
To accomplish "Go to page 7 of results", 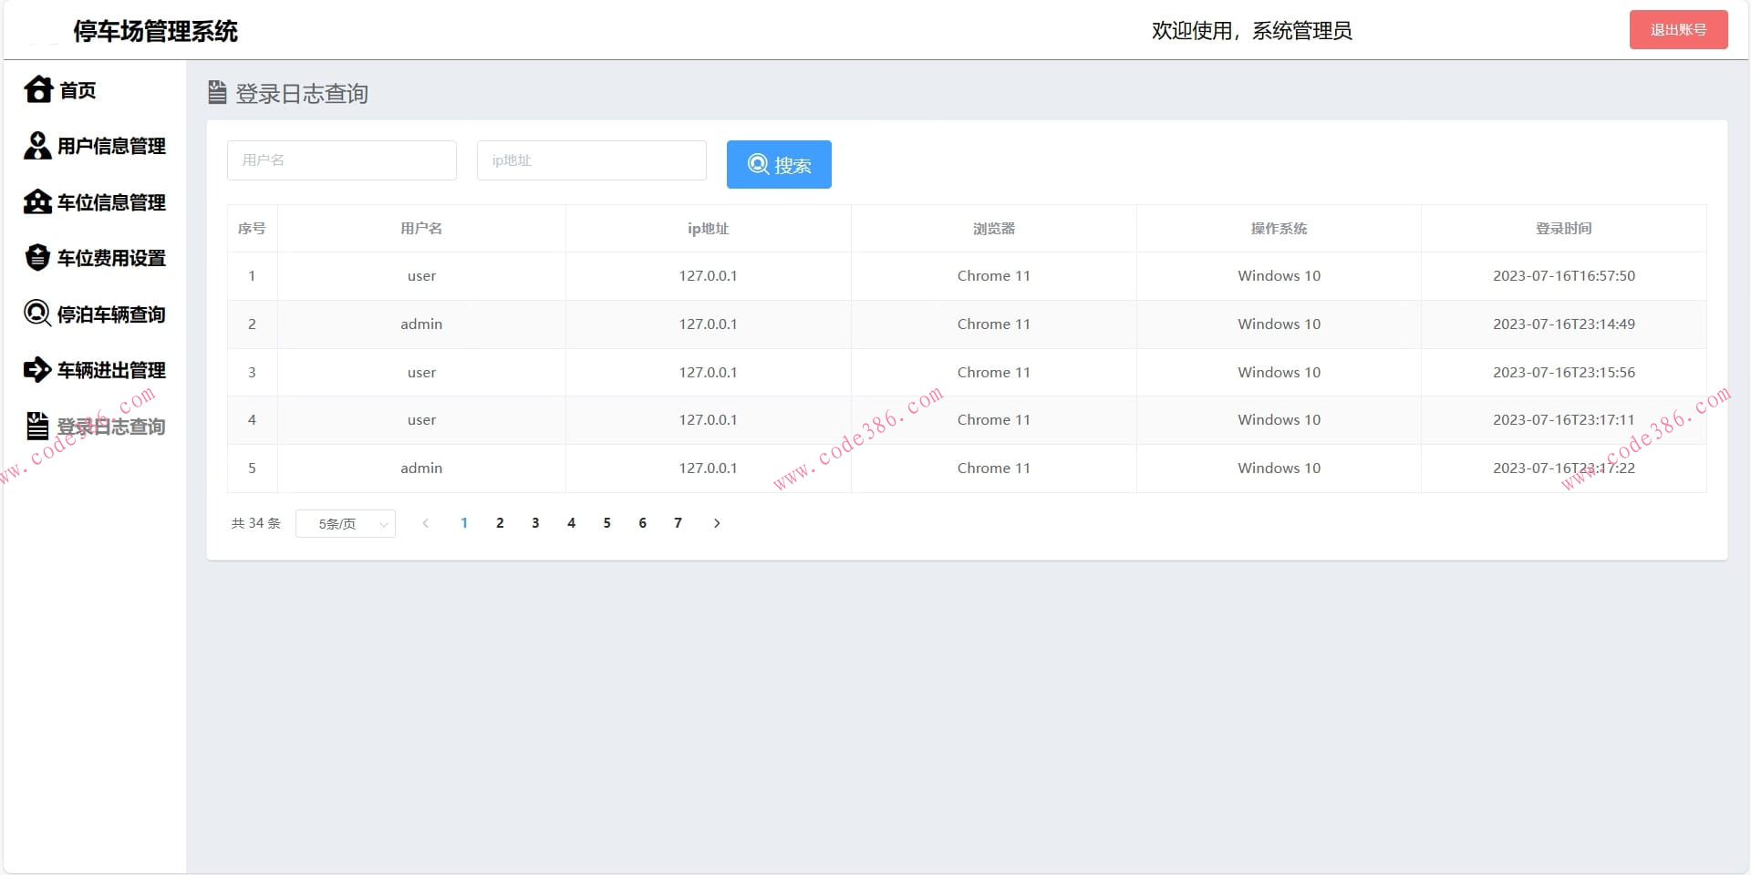I will [678, 523].
